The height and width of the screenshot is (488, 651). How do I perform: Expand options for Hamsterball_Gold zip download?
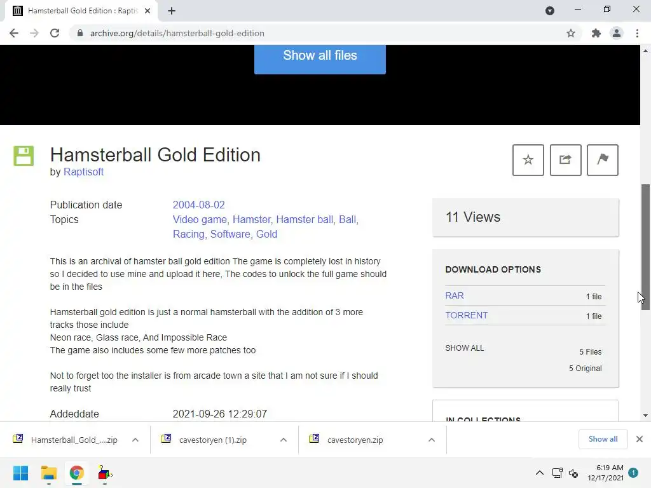click(x=135, y=440)
